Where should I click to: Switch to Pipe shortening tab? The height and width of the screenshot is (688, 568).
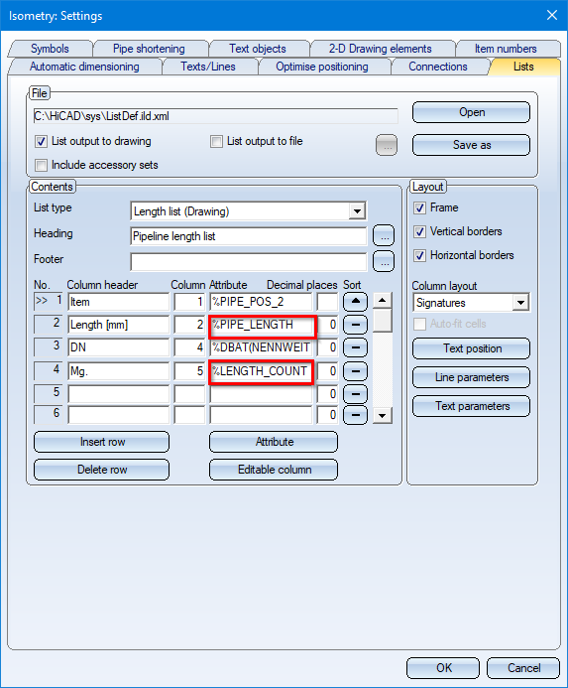[149, 49]
